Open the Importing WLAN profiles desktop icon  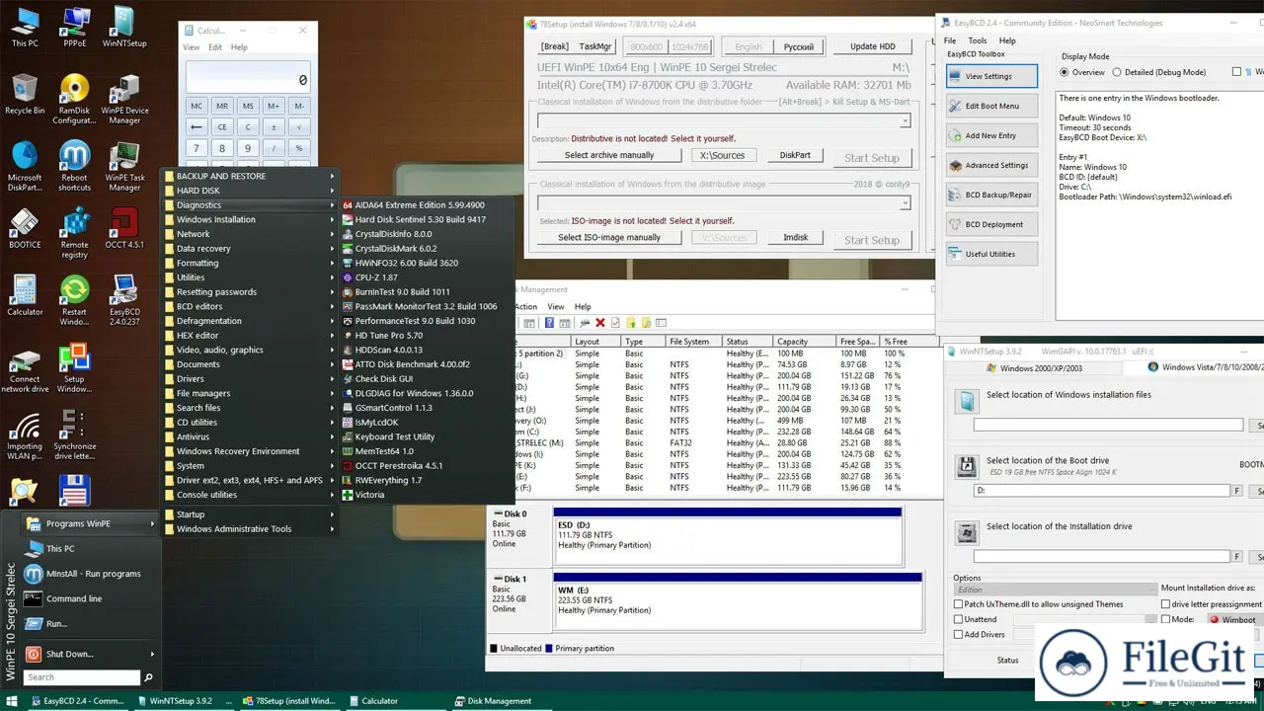[x=25, y=435]
